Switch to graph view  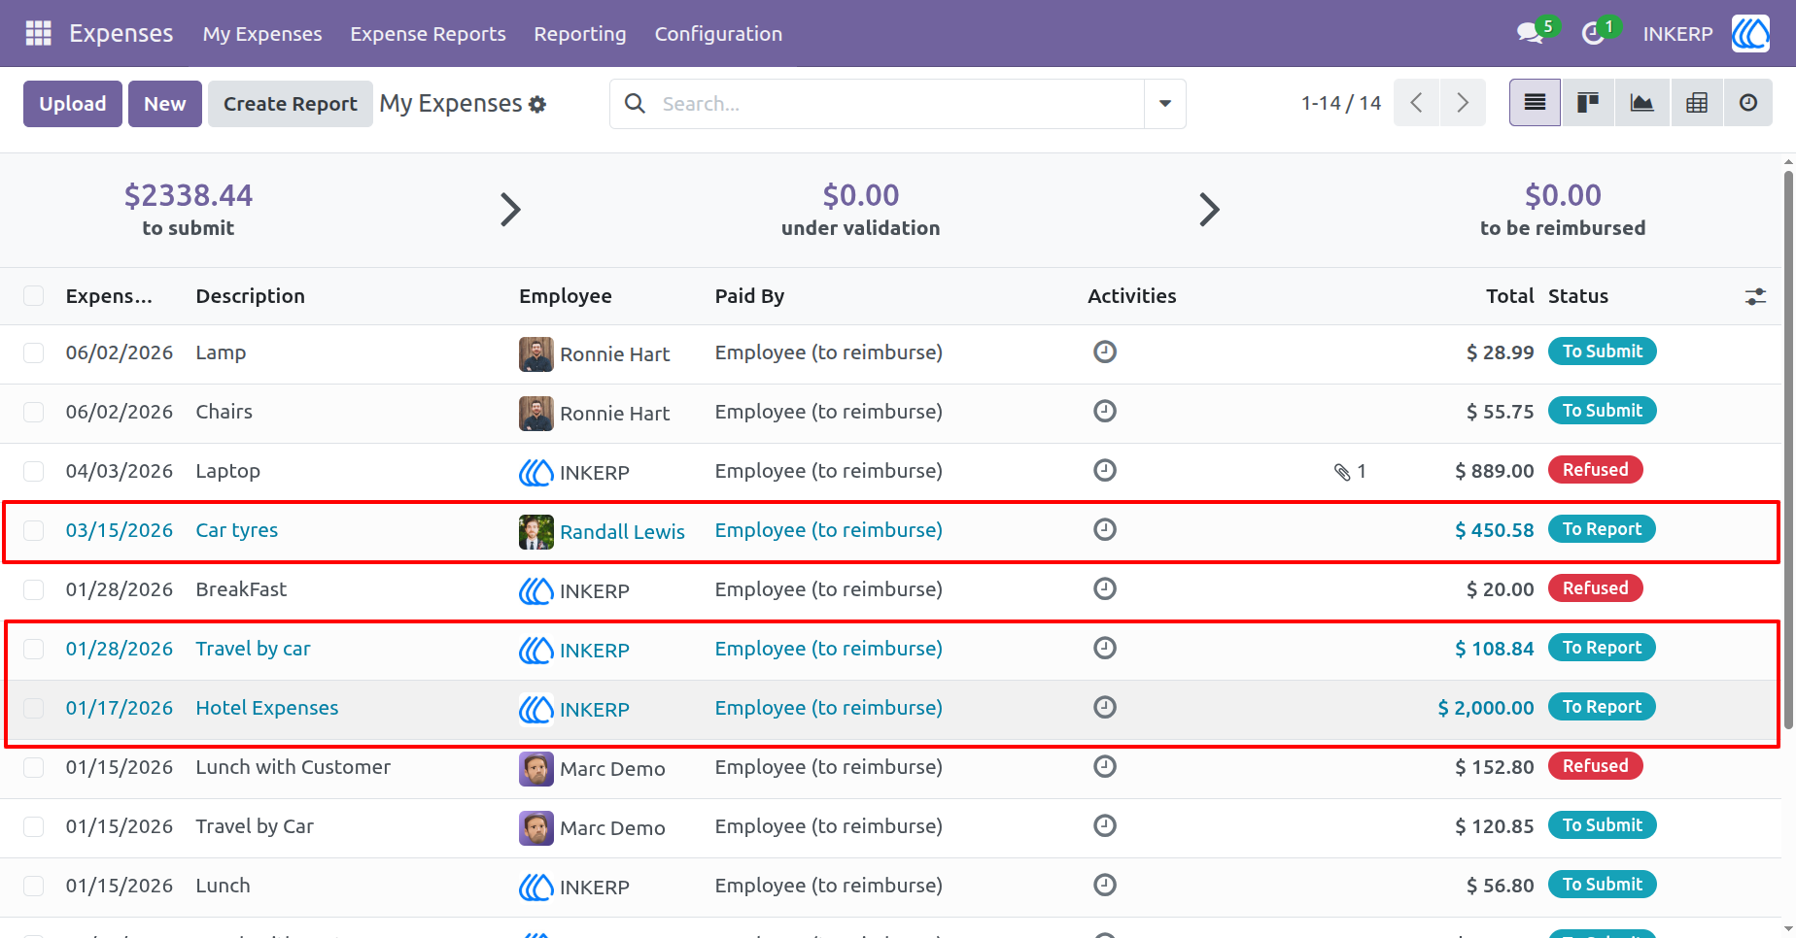(1642, 103)
